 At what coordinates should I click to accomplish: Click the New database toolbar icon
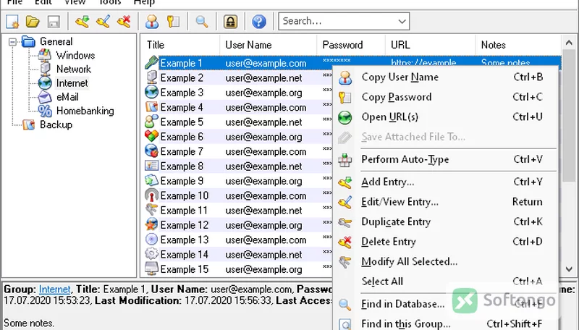pos(12,22)
